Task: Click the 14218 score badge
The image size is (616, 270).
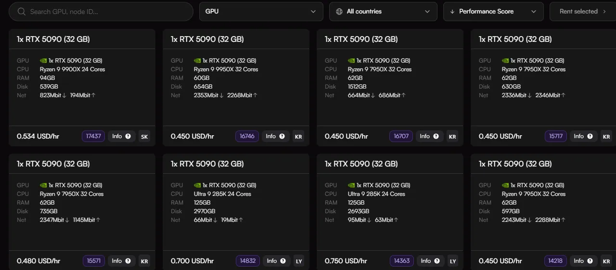Action: [555, 261]
